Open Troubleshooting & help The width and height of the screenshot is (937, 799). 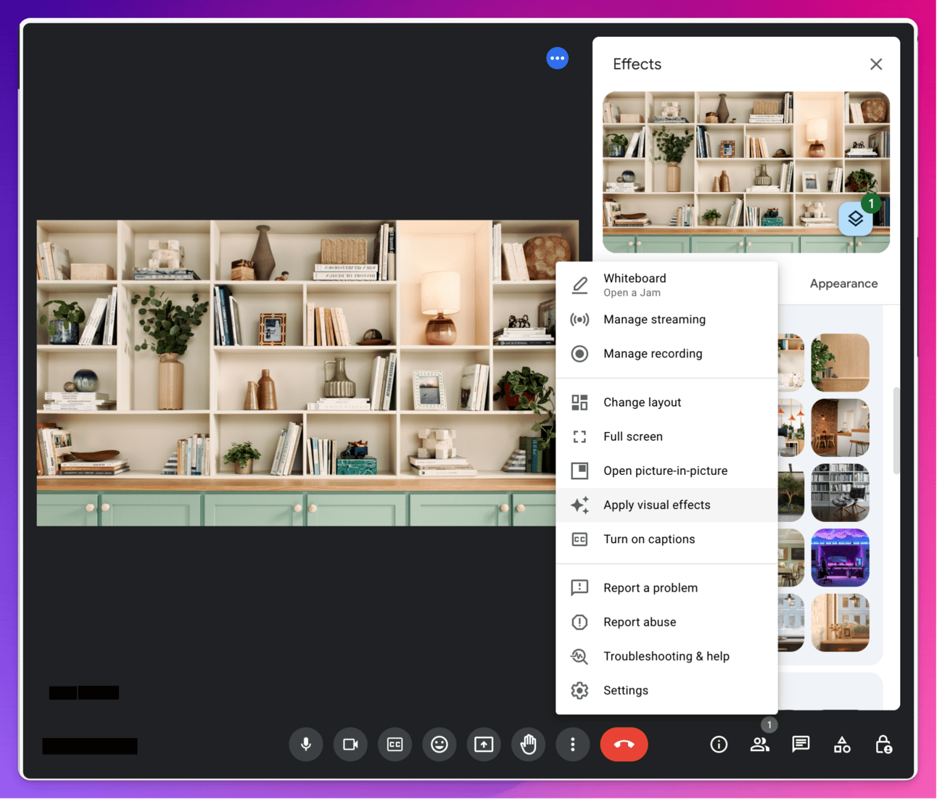click(x=666, y=656)
